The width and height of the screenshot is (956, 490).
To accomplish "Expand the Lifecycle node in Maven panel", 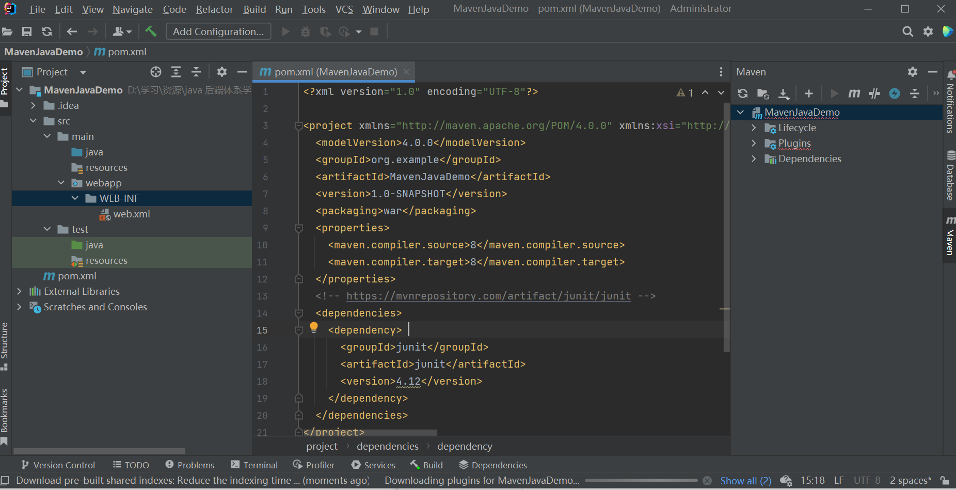I will tap(754, 128).
